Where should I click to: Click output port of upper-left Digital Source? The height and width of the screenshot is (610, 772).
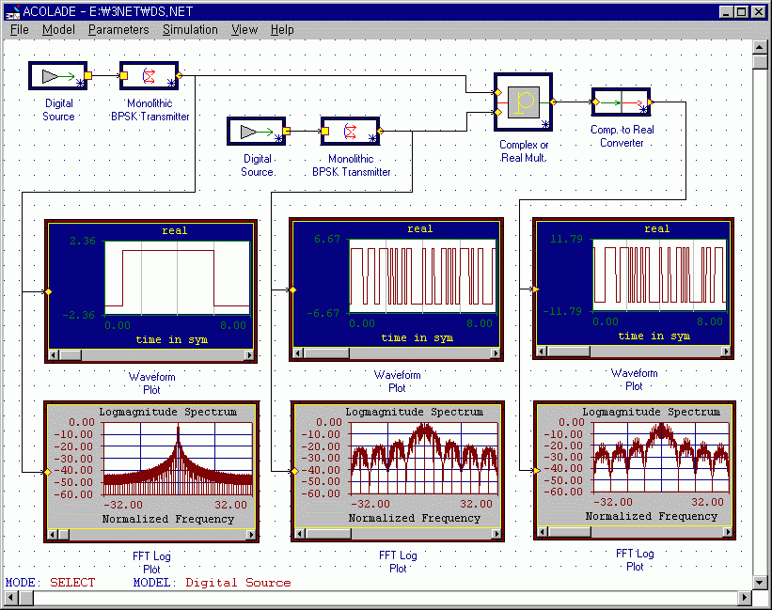(x=88, y=75)
